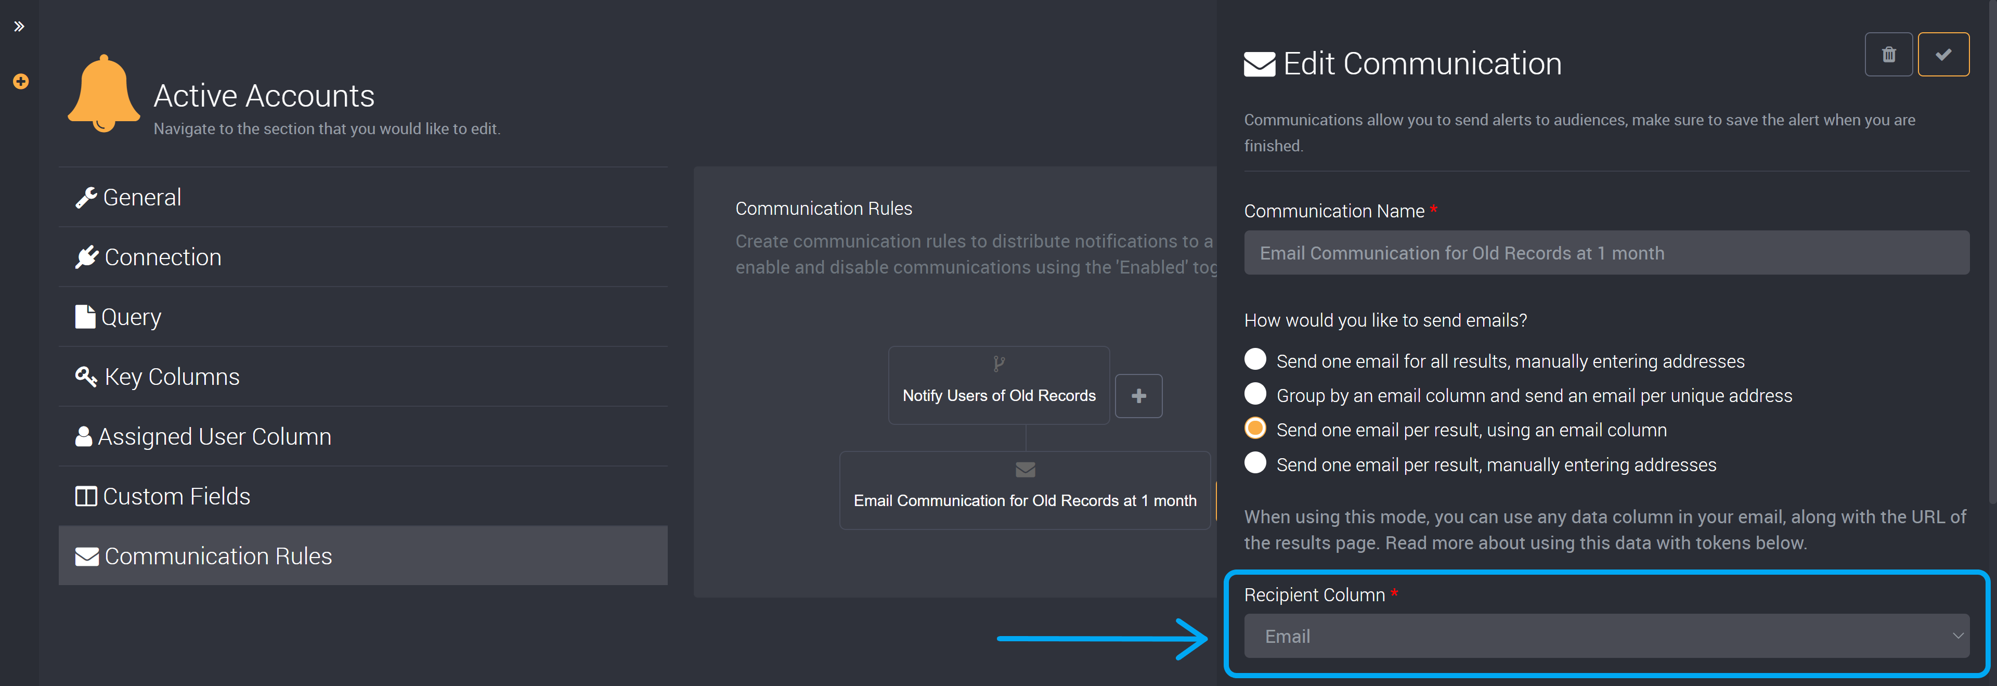The image size is (1997, 686).
Task: Click the branch icon in Notify Users node
Action: coord(998,364)
